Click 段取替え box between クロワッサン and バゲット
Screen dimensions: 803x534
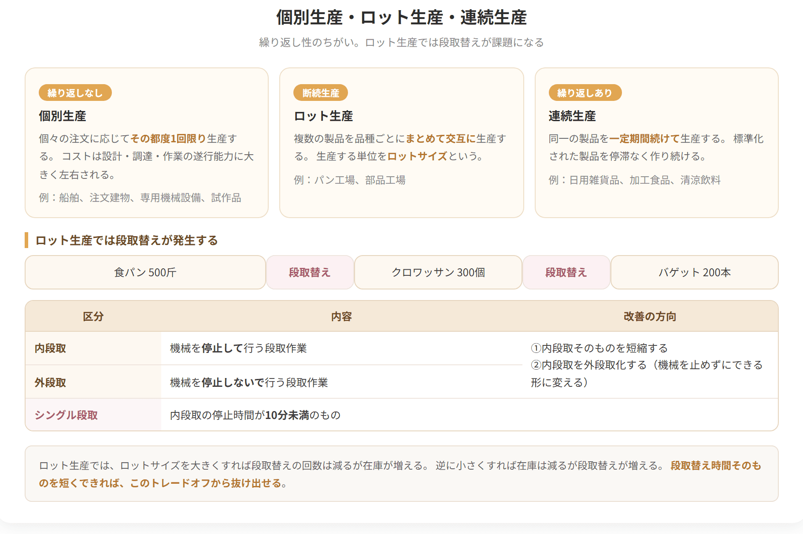coord(566,273)
